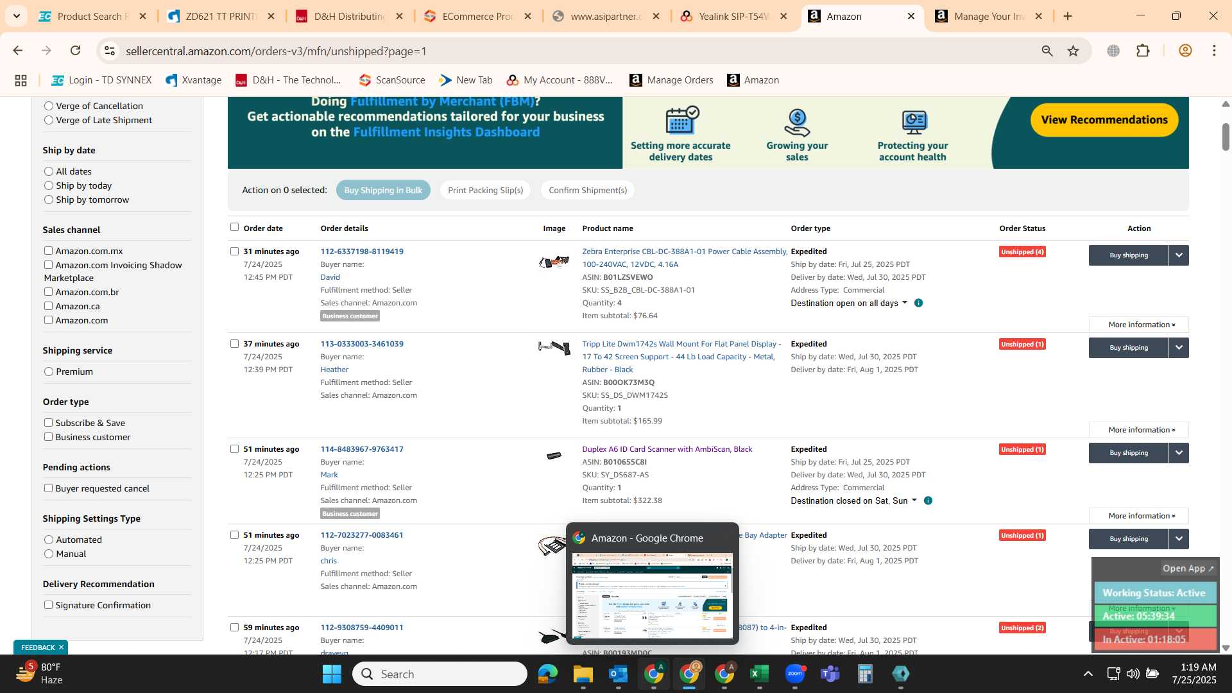The width and height of the screenshot is (1232, 693).
Task: Expand Buy shipping dropdown for Duplex scanner order
Action: point(1179,453)
